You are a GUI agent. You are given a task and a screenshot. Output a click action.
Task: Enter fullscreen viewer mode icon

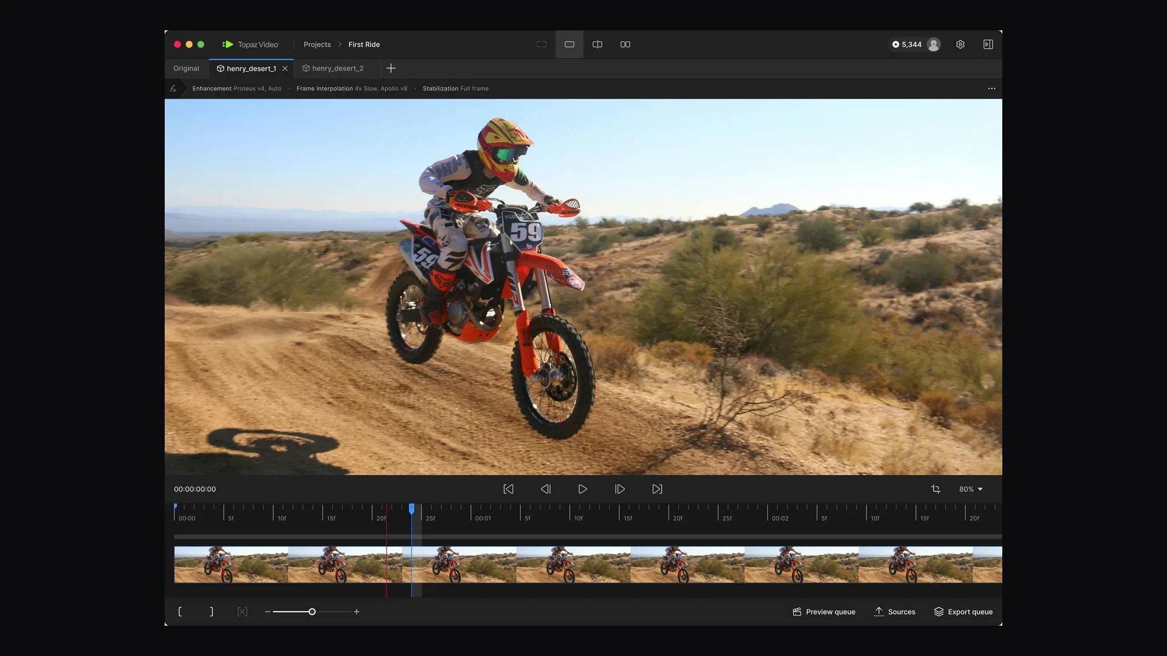542,44
